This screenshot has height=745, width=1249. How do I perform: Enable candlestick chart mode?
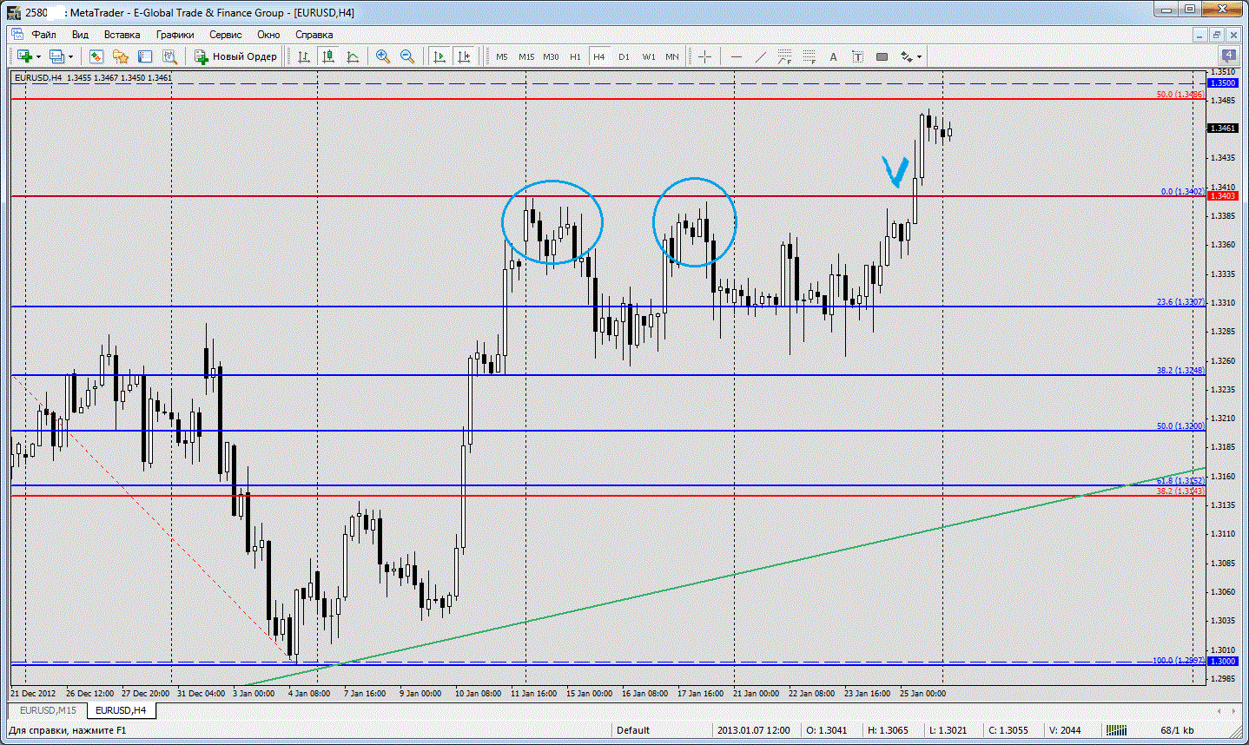pos(328,56)
